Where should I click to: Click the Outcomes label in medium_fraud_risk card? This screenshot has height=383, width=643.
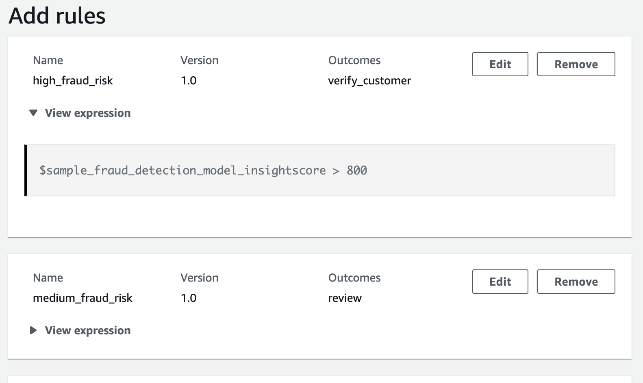pyautogui.click(x=354, y=278)
